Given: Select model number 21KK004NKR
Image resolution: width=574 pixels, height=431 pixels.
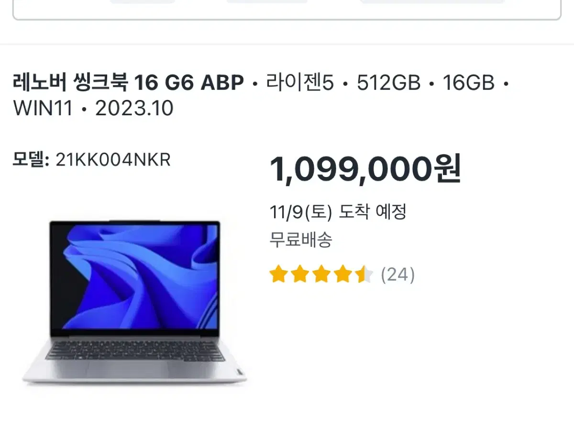Looking at the screenshot, I should (x=113, y=160).
